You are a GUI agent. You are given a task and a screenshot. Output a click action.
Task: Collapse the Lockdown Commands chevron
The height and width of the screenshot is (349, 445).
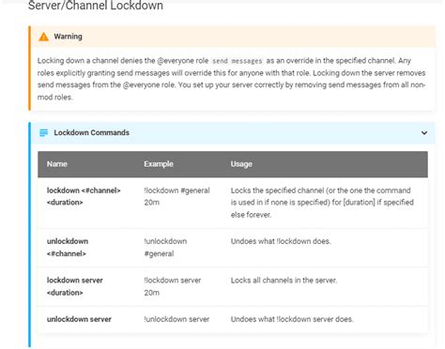click(x=424, y=133)
